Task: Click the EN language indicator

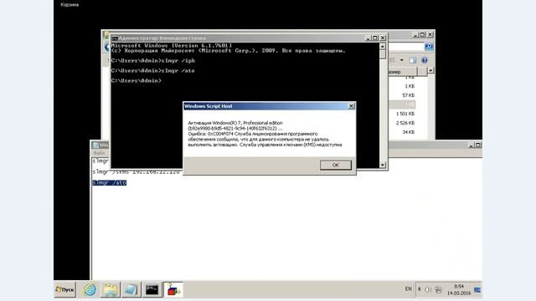Action: pos(408,289)
